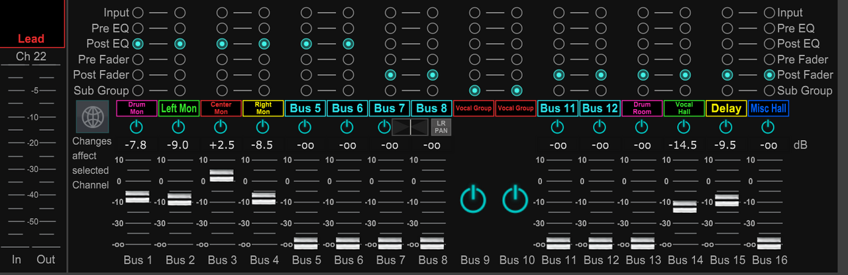Click the Bus 11 label button
The image size is (848, 275).
558,108
